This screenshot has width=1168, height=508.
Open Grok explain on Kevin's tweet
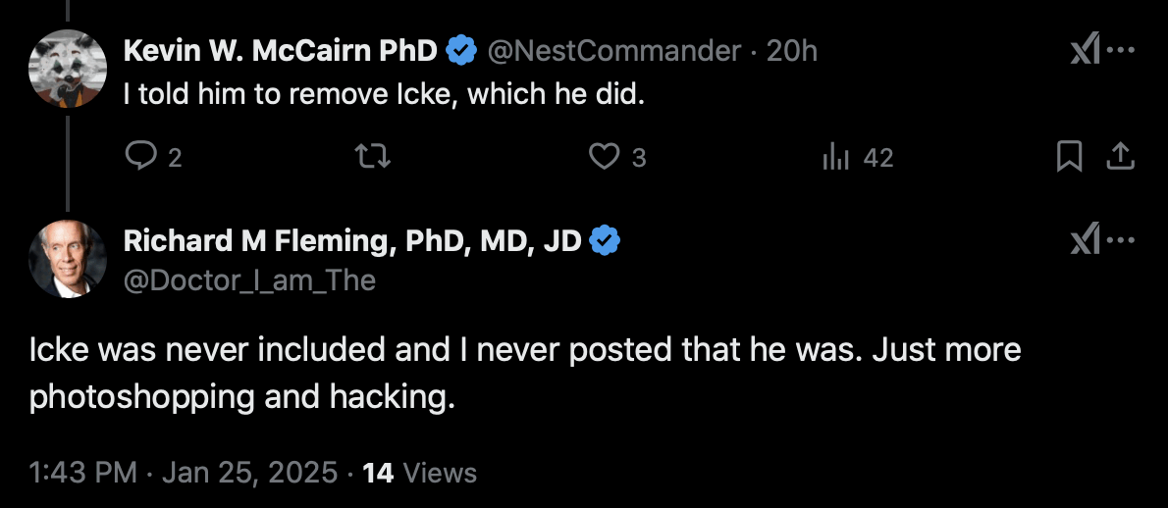click(x=1085, y=49)
